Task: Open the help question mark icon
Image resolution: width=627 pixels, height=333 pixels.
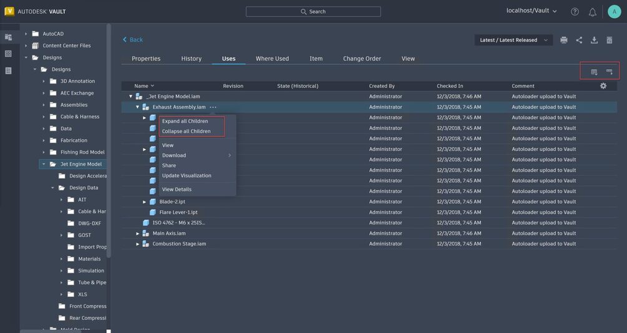Action: point(575,12)
